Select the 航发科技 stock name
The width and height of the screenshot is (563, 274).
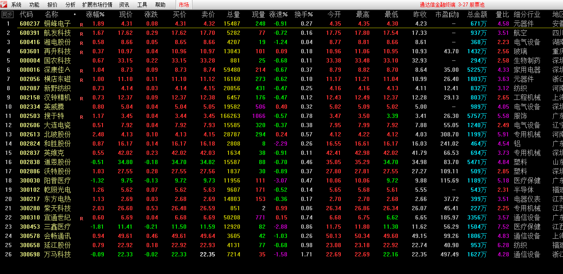tap(58, 33)
